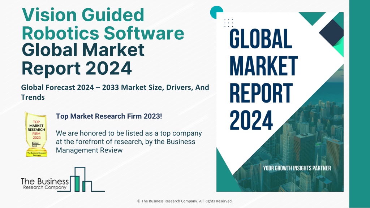
Task: Click The Business Research Company logo
Action: pos(63,179)
